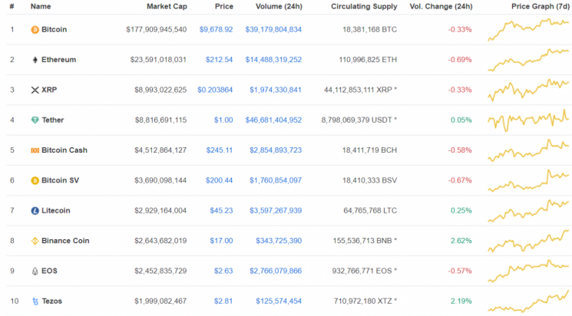572x316 pixels.
Task: Click the Bitcoin SV logo icon
Action: tap(35, 180)
